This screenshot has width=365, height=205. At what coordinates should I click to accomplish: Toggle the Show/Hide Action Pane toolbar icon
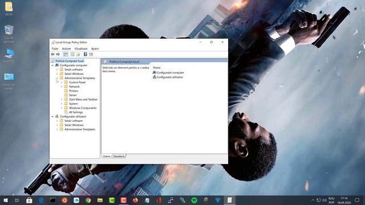91,55
